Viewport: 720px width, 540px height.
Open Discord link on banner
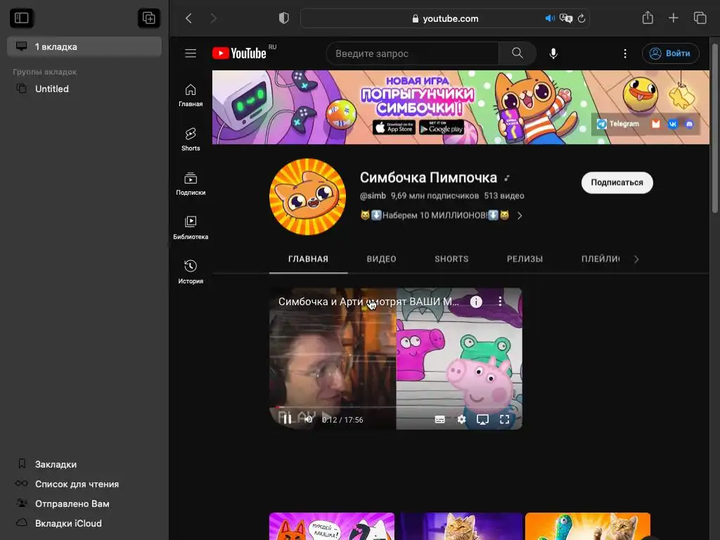tap(689, 124)
